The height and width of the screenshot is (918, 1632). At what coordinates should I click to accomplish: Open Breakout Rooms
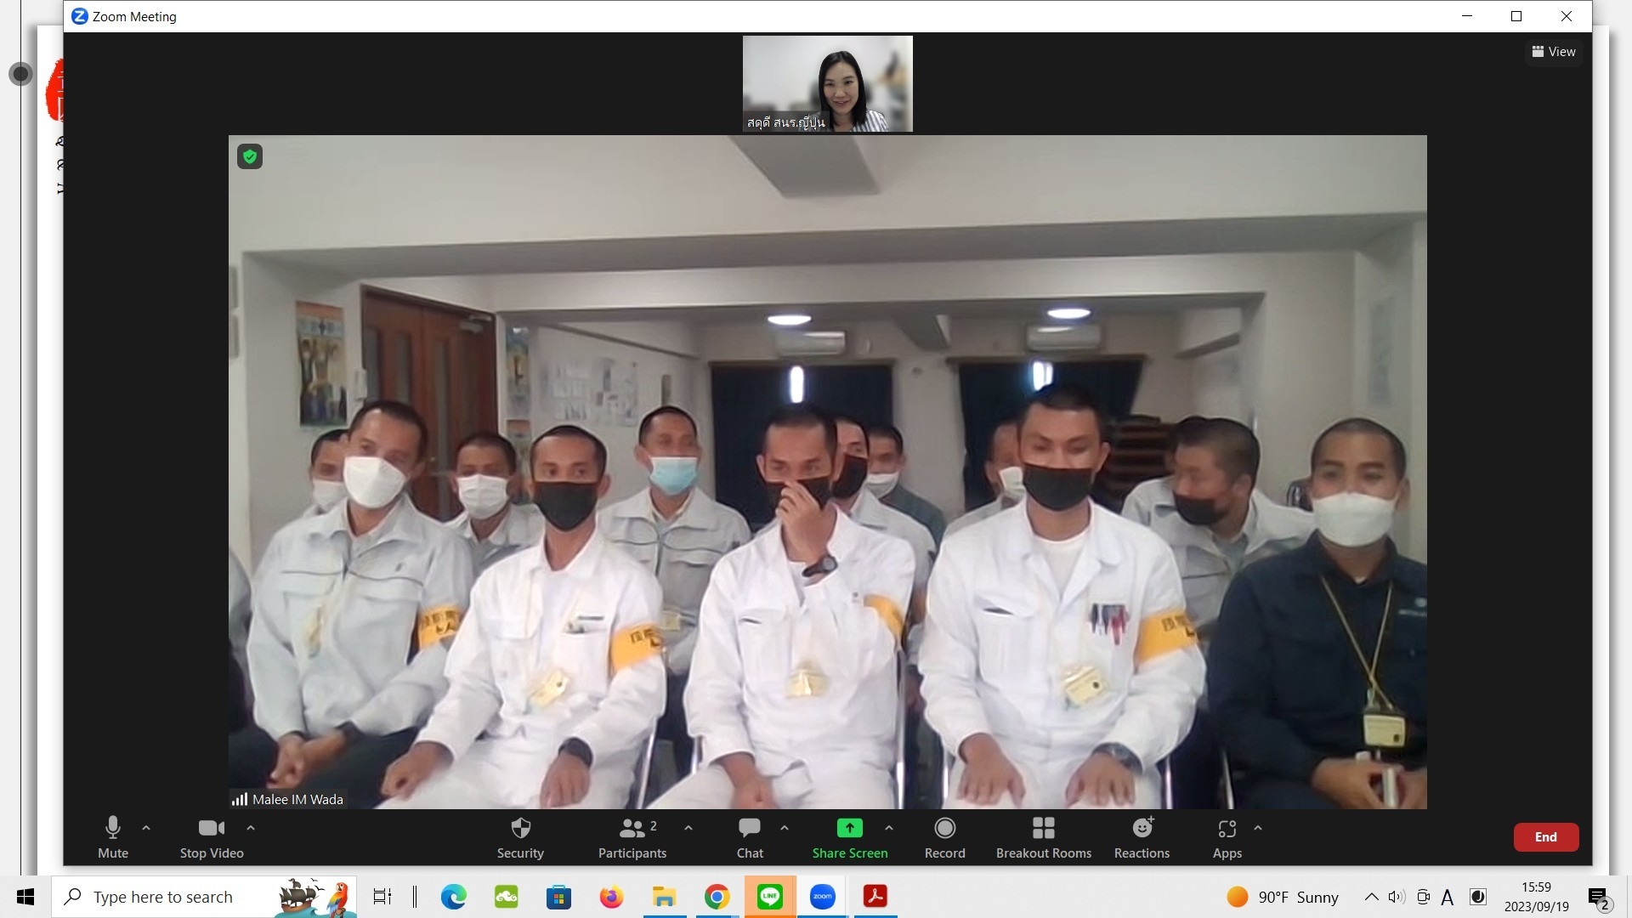pos(1043,837)
